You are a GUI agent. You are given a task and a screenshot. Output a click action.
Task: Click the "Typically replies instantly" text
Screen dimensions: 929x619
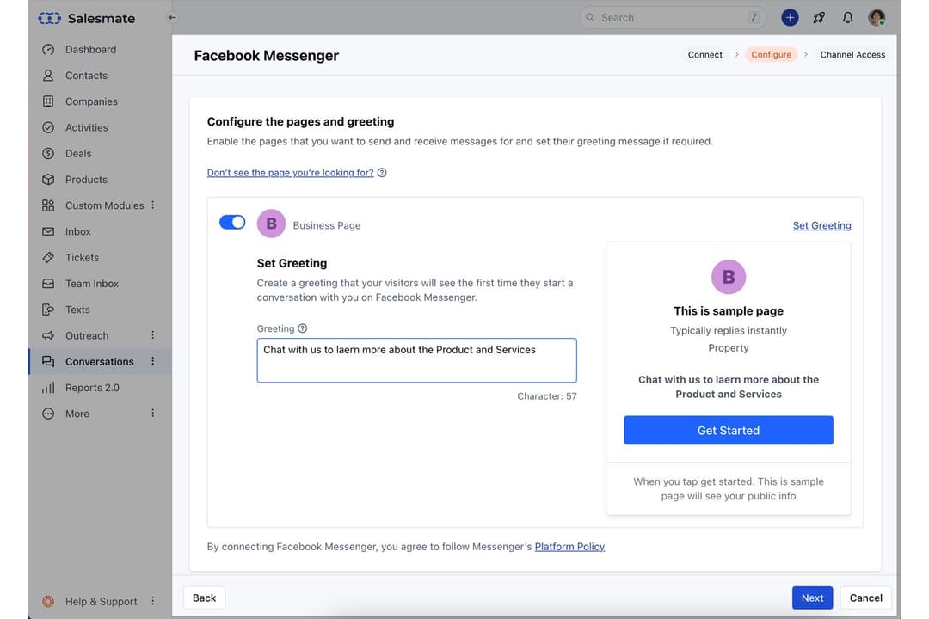tap(729, 330)
